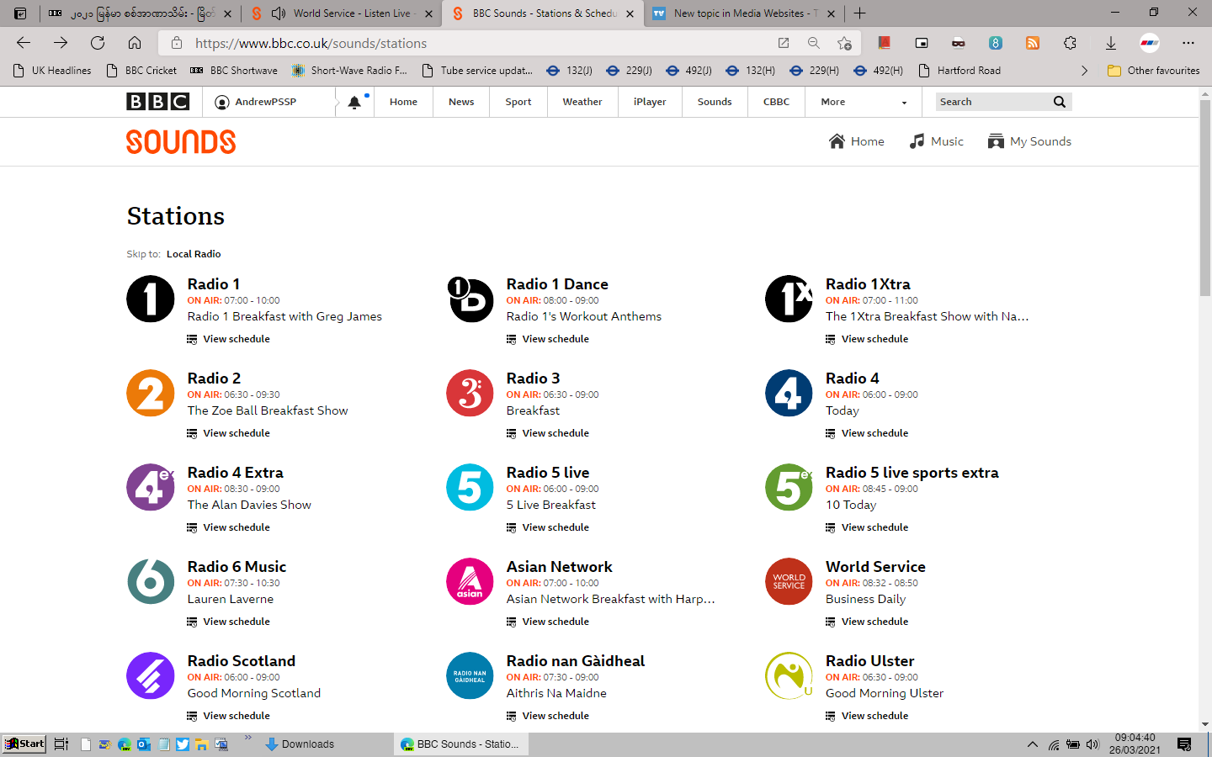View schedule for Radio 3

click(547, 433)
